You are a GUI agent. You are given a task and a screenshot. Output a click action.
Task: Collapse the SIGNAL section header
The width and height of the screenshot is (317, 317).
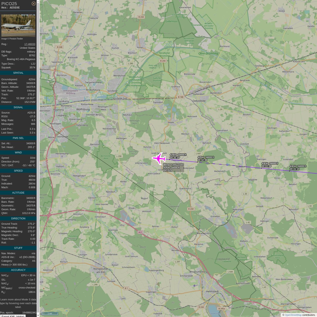tap(18, 107)
